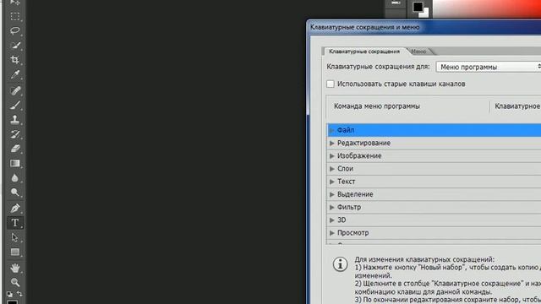Screen dimensions: 541x304
Task: Expand the Просмотр menu group
Action: pyautogui.click(x=332, y=233)
